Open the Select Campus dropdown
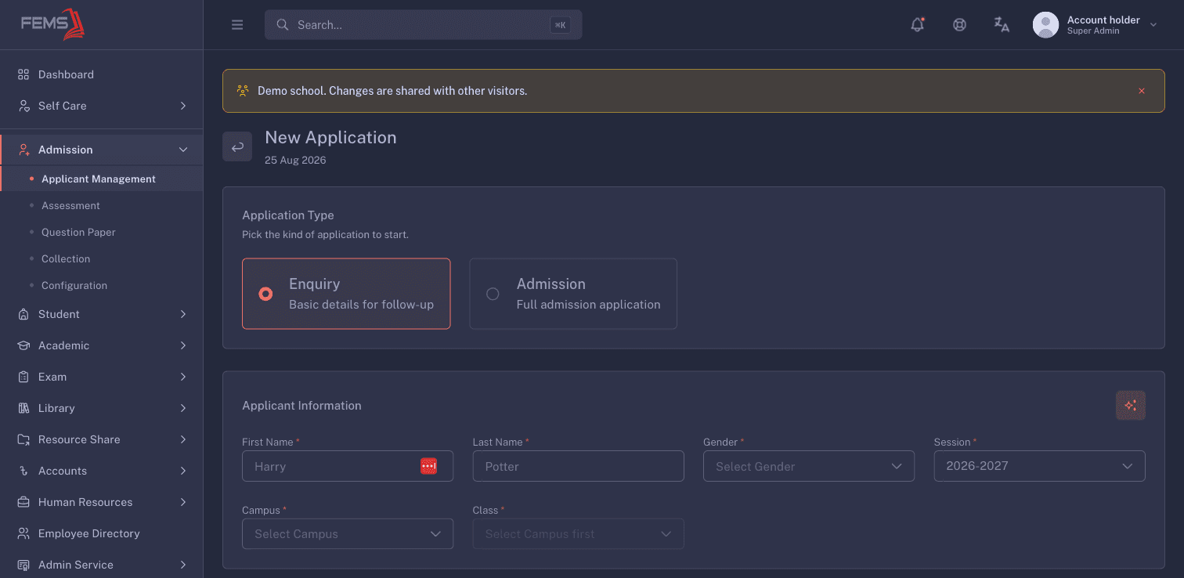 [348, 534]
